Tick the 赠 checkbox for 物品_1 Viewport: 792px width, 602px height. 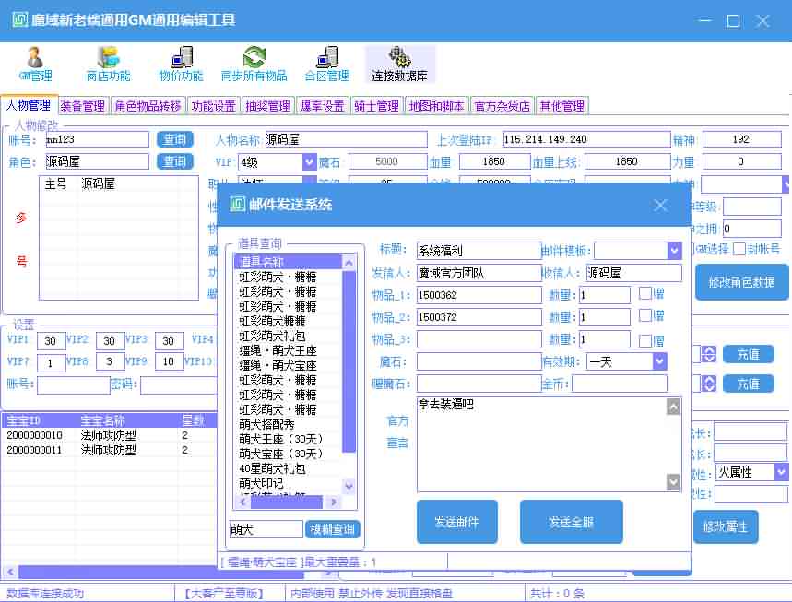(x=646, y=294)
